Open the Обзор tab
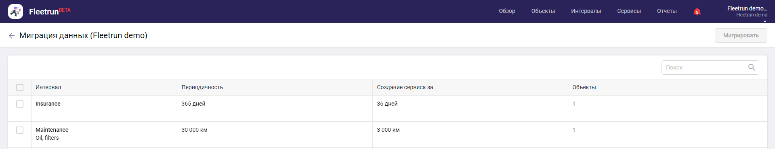 tap(507, 11)
